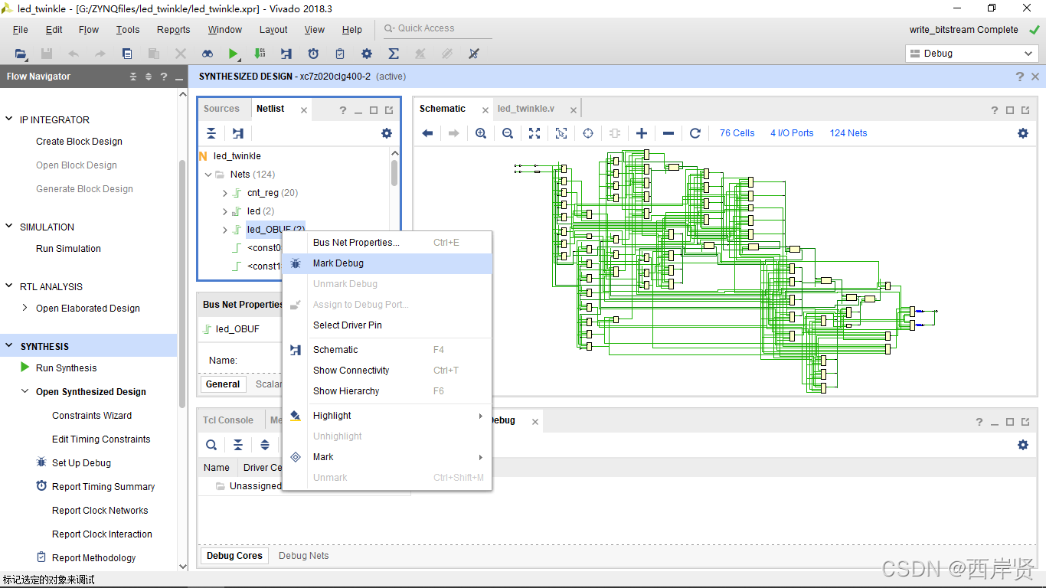Screen dimensions: 1046x588
Task: Open the Open Project toolbar icon
Action: point(21,54)
